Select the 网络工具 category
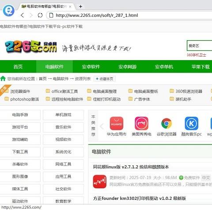 pyautogui.click(x=63, y=164)
